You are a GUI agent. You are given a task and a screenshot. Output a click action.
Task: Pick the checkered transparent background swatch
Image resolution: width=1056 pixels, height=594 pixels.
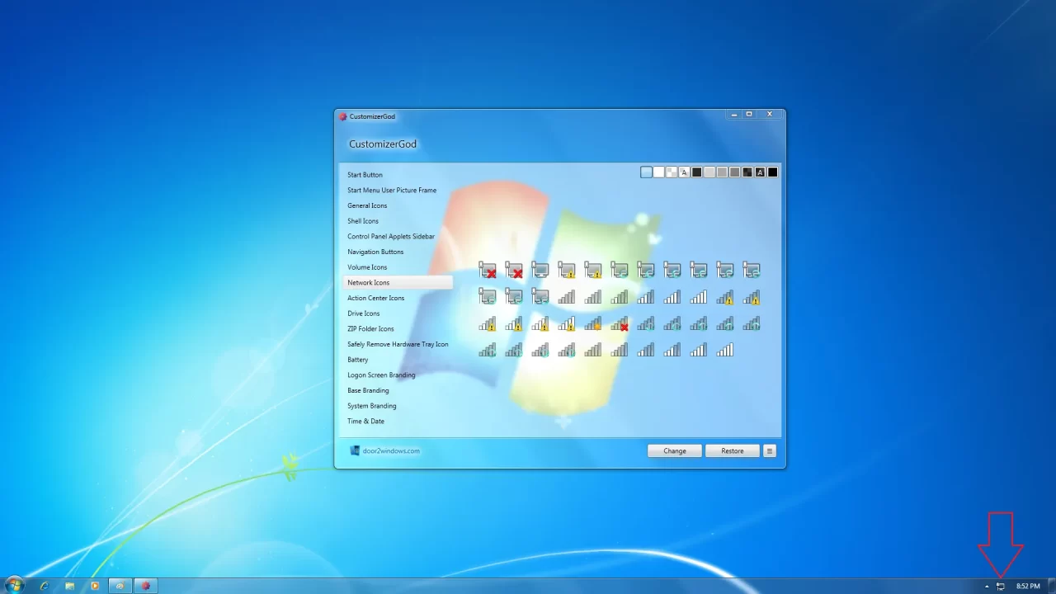coord(670,172)
